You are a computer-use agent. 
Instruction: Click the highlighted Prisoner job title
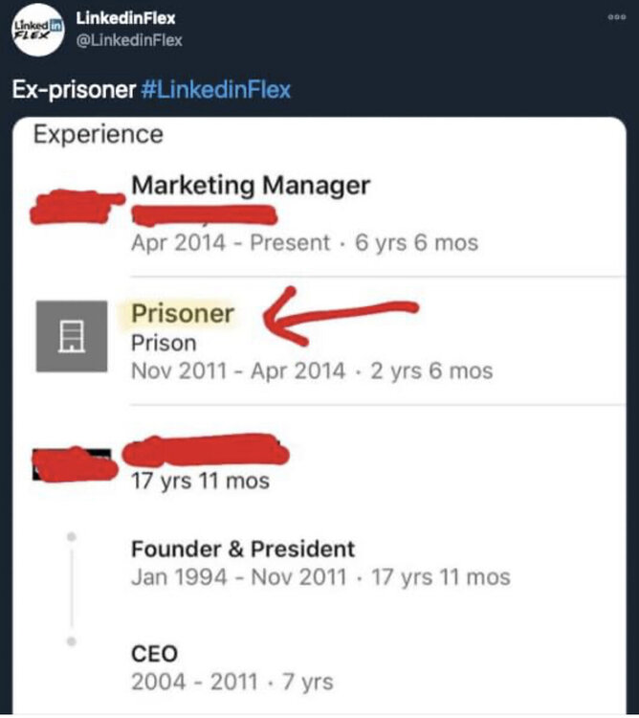(x=182, y=313)
